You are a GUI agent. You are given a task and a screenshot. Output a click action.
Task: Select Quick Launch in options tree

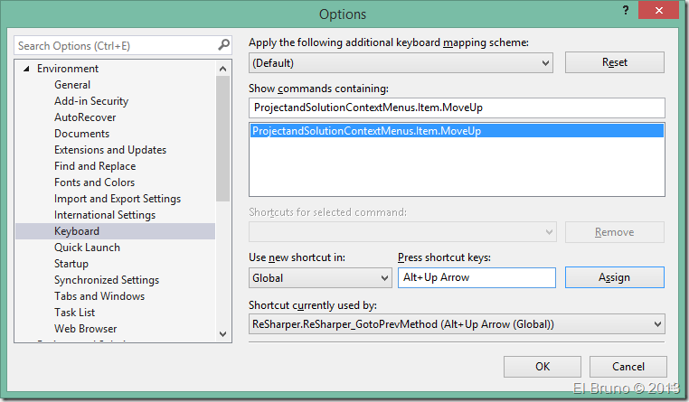(x=87, y=248)
